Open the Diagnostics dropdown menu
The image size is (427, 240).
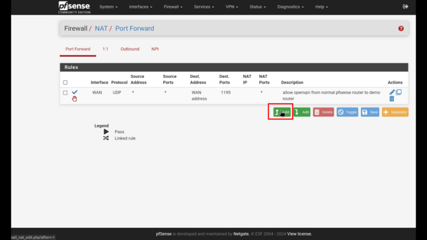pyautogui.click(x=290, y=7)
